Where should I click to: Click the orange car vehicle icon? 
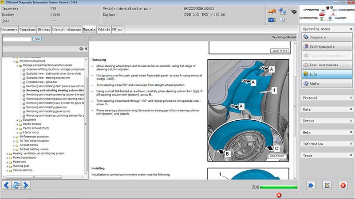tap(272, 11)
